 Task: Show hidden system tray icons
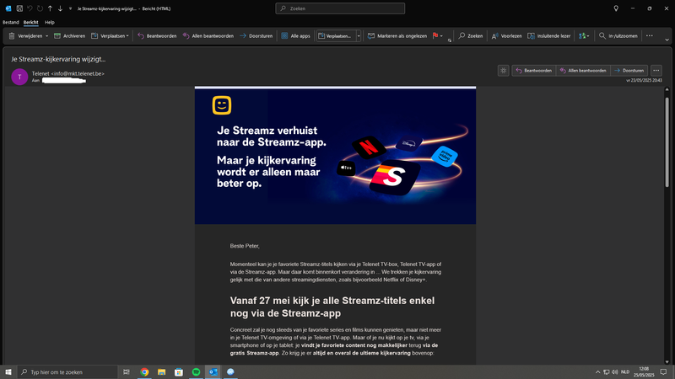(597, 371)
